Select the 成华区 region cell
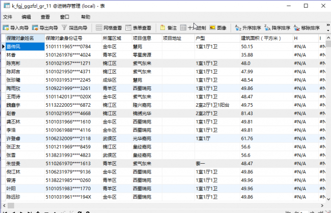The width and height of the screenshot is (331, 213). pos(117,80)
